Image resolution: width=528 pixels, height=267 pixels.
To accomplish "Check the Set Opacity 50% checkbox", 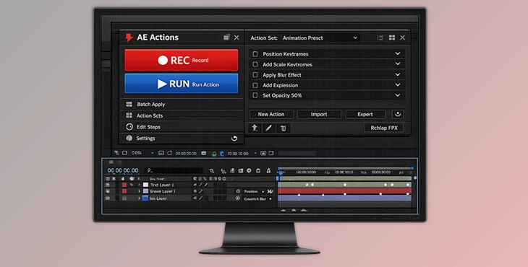I will (255, 95).
